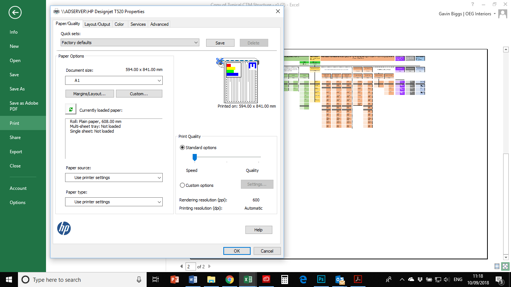Open Google Chrome from the taskbar

coord(229,280)
